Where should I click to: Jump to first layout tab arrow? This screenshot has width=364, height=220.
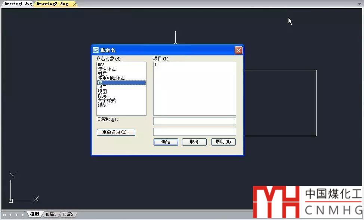click(x=4, y=215)
